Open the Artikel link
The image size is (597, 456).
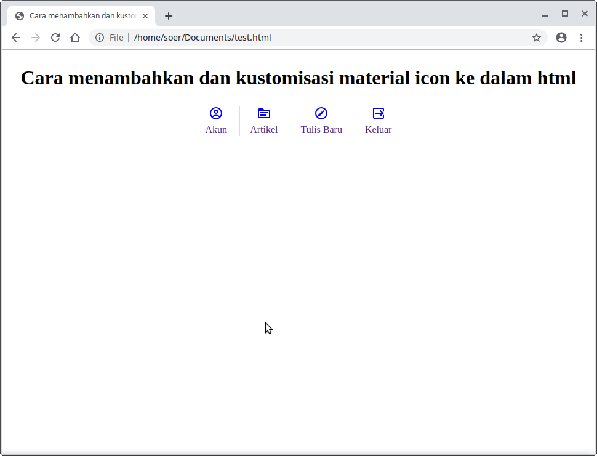click(x=263, y=130)
